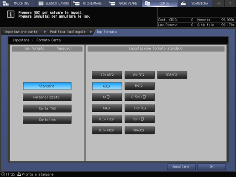This screenshot has width=236, height=177.
Task: Select the A3 paper size
Action: click(x=107, y=86)
